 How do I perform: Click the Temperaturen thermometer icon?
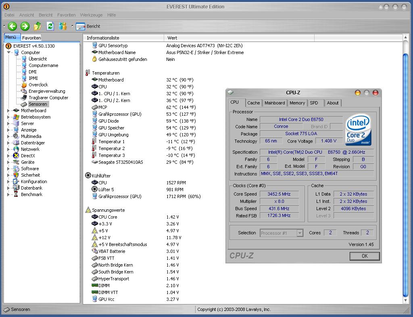(x=88, y=73)
